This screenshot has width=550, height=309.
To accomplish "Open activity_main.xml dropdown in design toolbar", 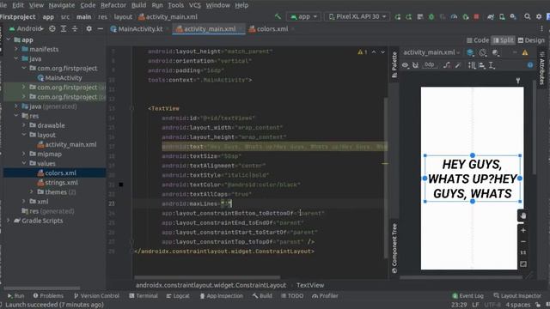I will point(431,52).
